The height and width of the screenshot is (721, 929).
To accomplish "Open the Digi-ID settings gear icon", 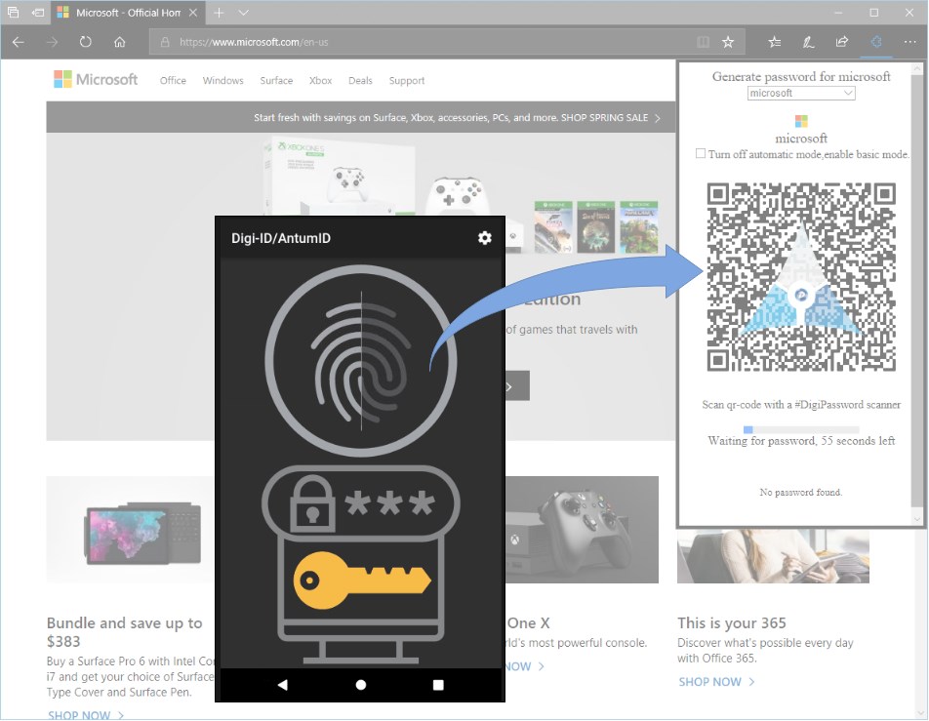I will pos(485,237).
